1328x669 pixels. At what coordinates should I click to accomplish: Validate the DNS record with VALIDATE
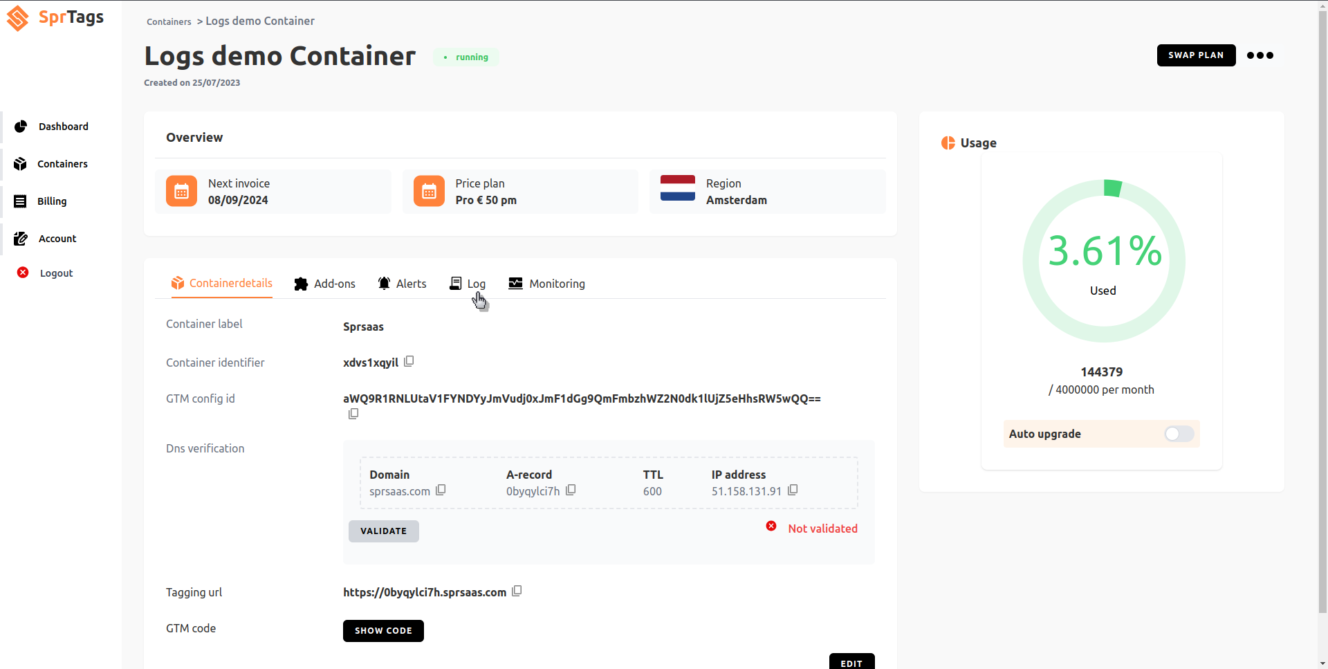(x=383, y=531)
